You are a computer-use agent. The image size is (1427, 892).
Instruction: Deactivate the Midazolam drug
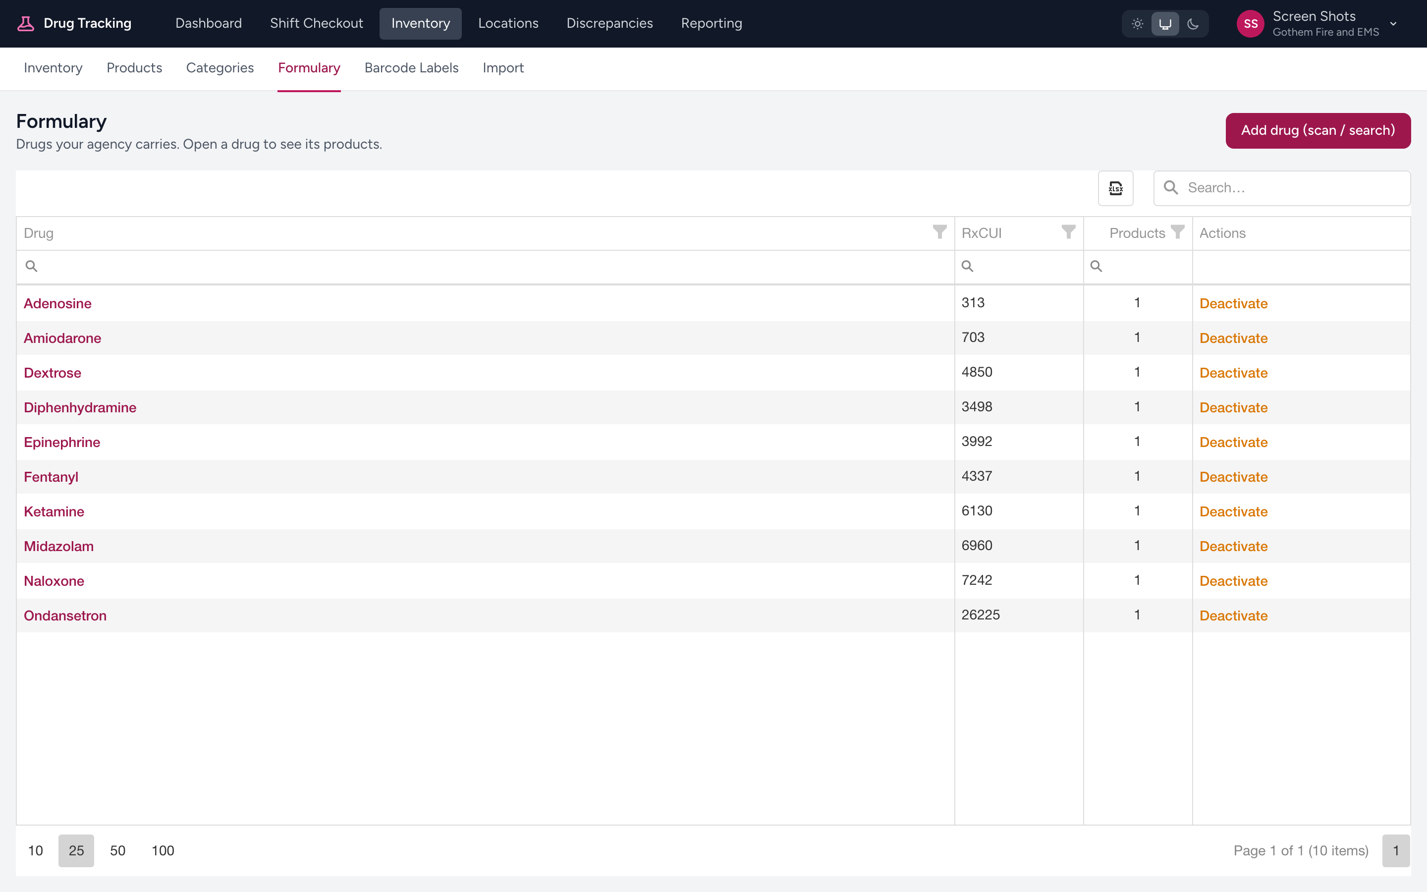[1234, 546]
